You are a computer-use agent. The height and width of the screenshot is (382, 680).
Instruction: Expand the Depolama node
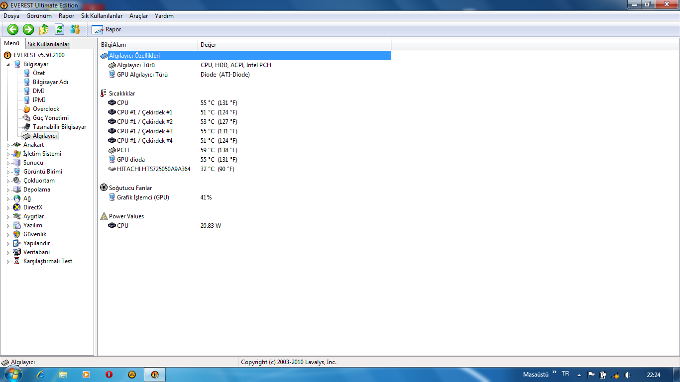tap(8, 190)
